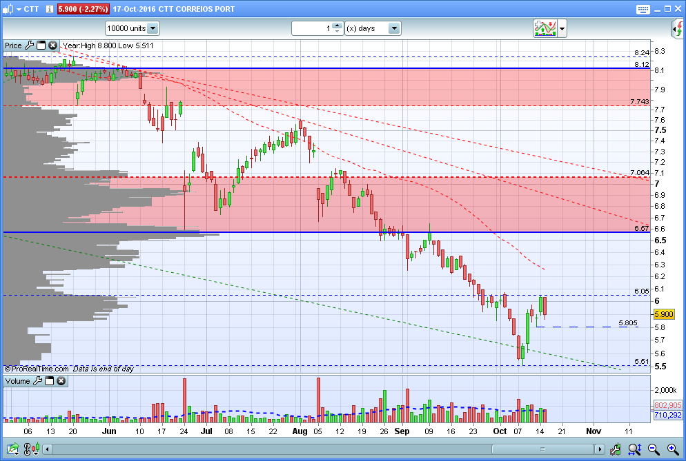Click the zoom with arrows magnifier icon
Viewport: 686px width, 461px height.
tap(634, 449)
